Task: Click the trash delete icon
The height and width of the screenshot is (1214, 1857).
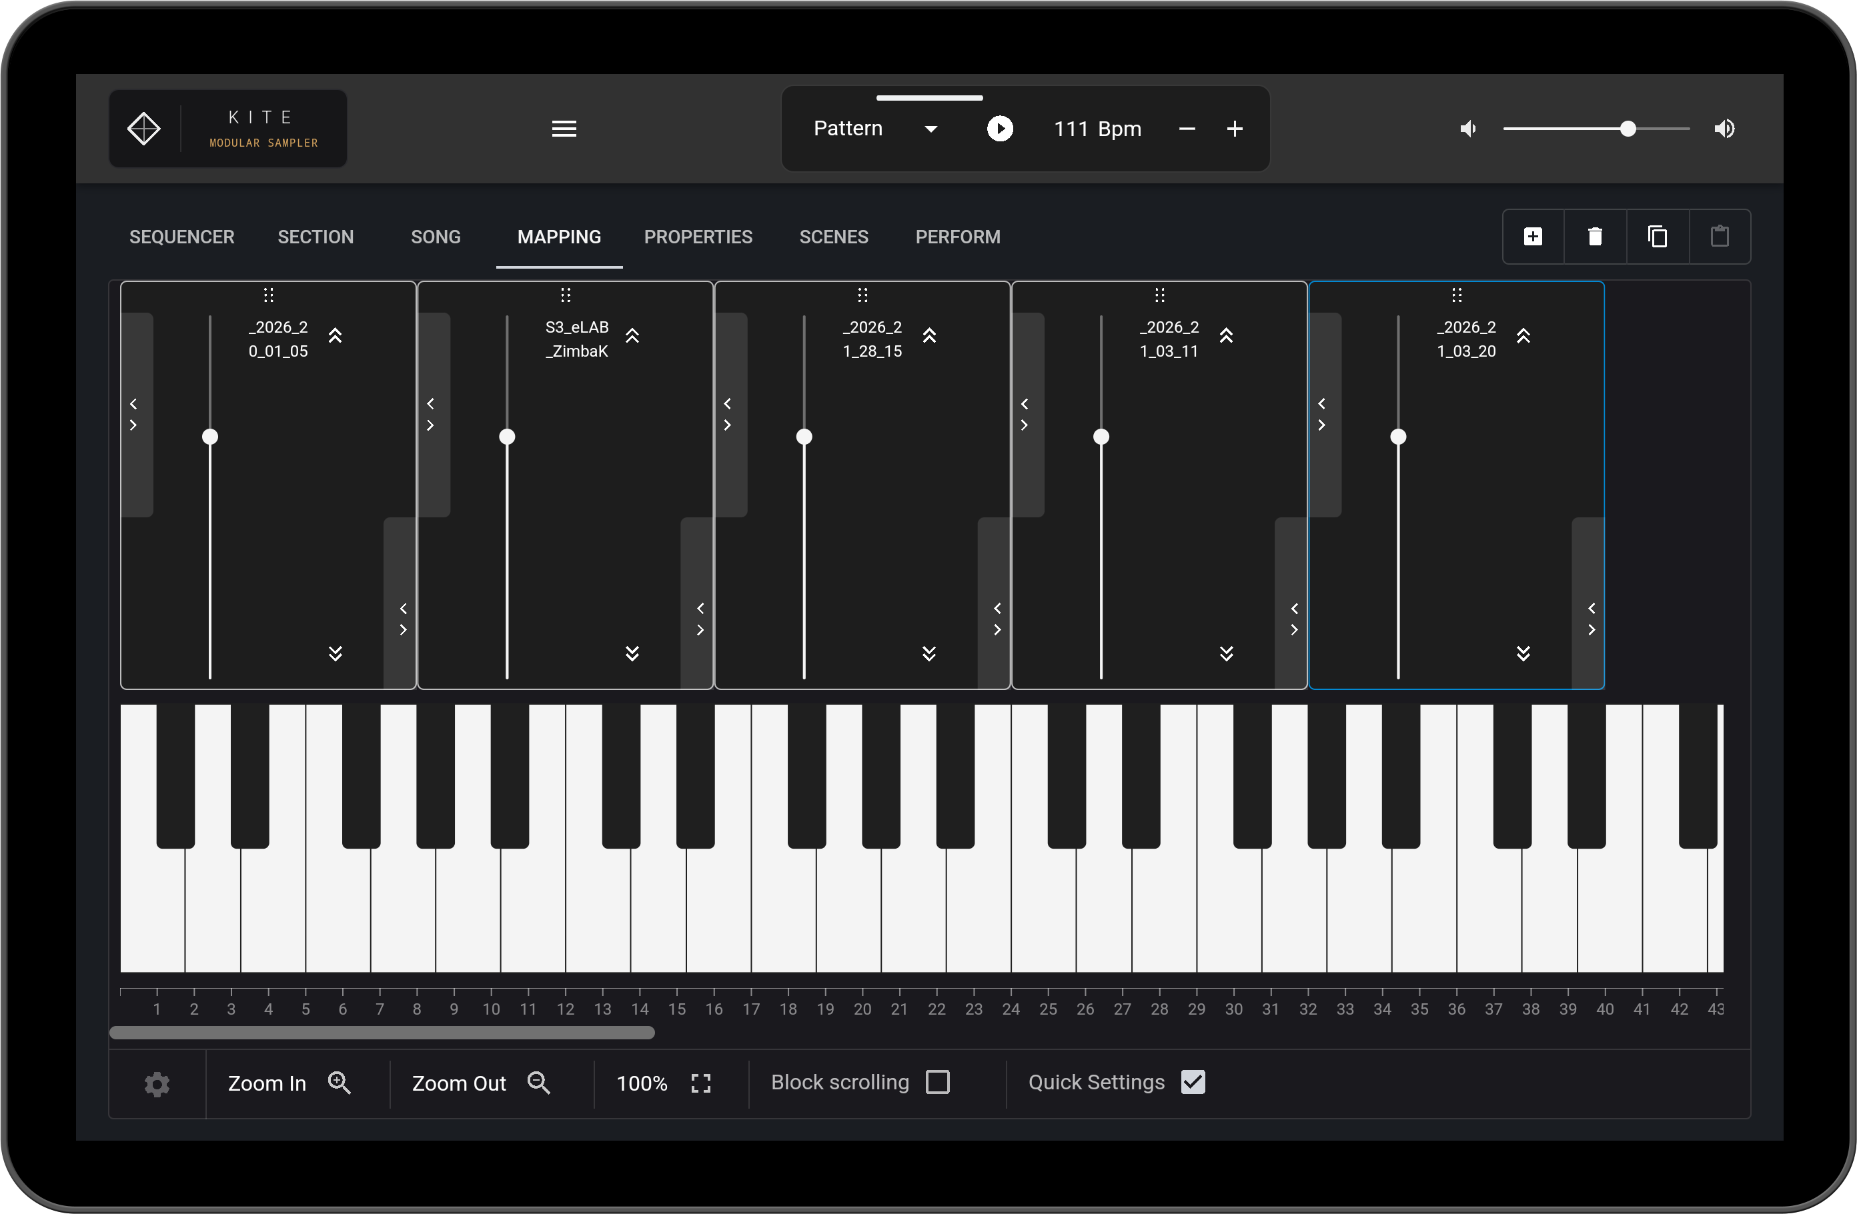Action: 1595,236
